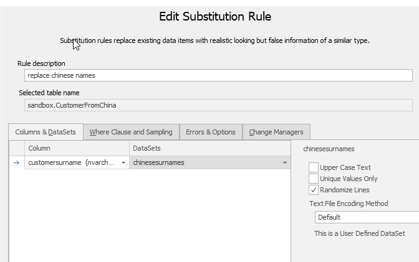Tick the Unique Values Only option
This screenshot has width=419, height=262.
314,179
